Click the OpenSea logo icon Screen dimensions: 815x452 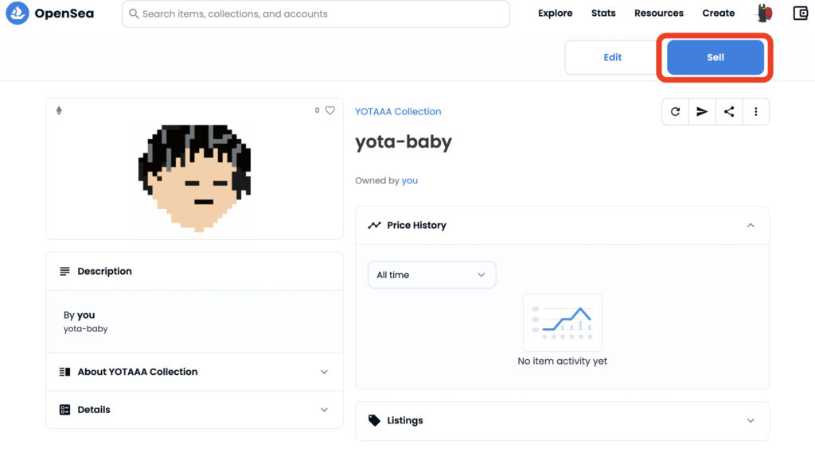pyautogui.click(x=18, y=14)
